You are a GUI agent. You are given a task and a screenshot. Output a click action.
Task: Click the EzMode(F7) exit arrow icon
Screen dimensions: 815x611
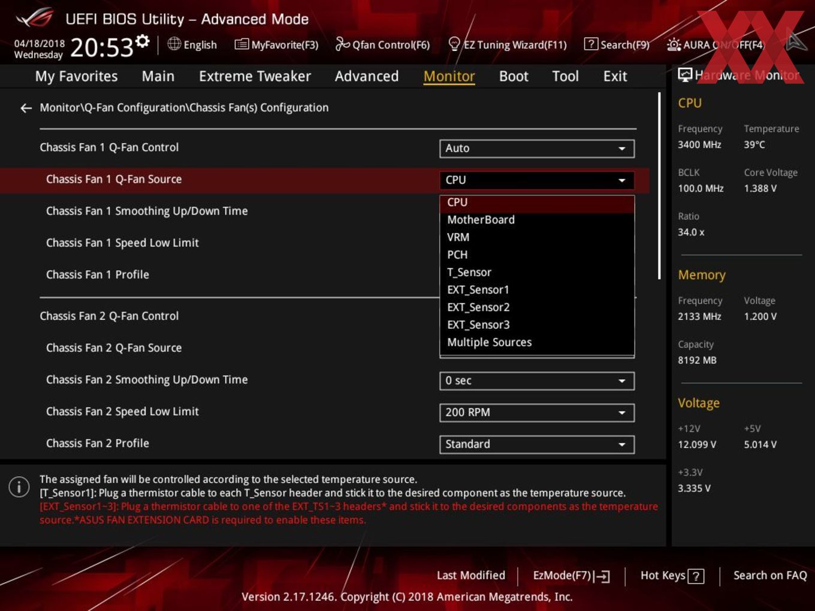point(602,576)
